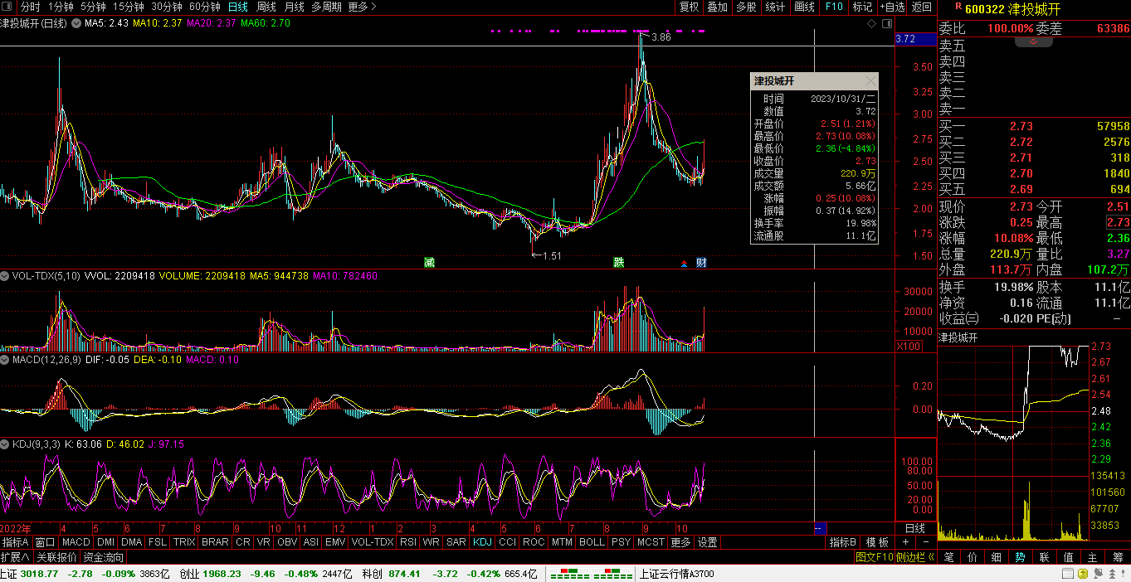This screenshot has width=1131, height=582.
Task: Select the 30分钟 period
Action: 166,7
